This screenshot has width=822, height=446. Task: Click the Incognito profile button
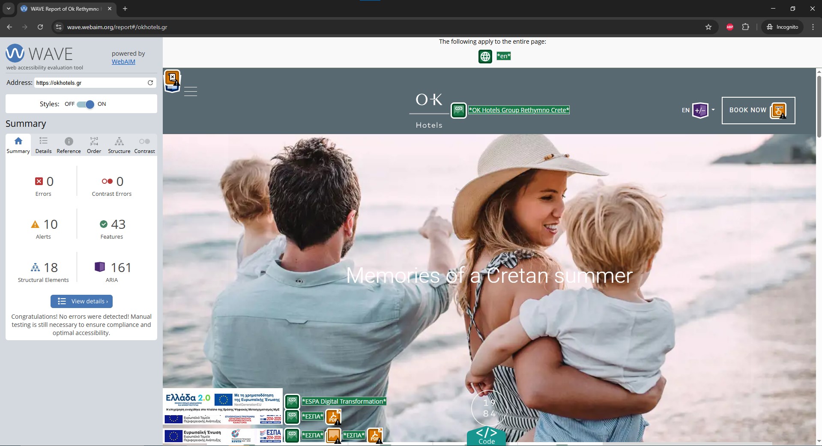click(x=782, y=27)
